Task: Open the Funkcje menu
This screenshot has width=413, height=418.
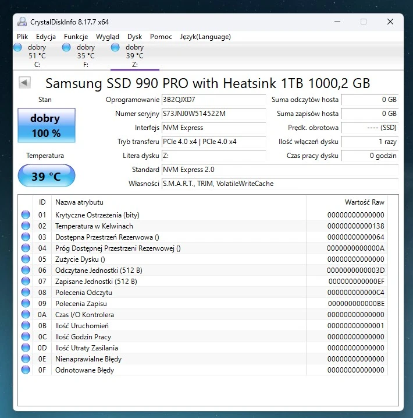Action: tap(76, 37)
